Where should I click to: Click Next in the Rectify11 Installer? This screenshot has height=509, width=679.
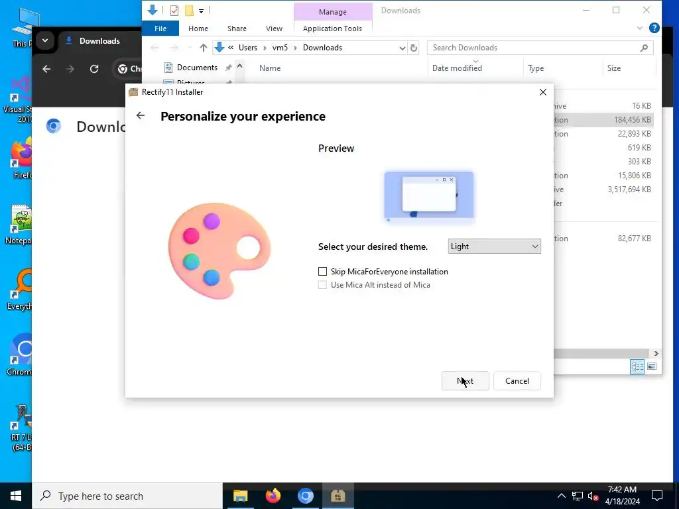465,381
